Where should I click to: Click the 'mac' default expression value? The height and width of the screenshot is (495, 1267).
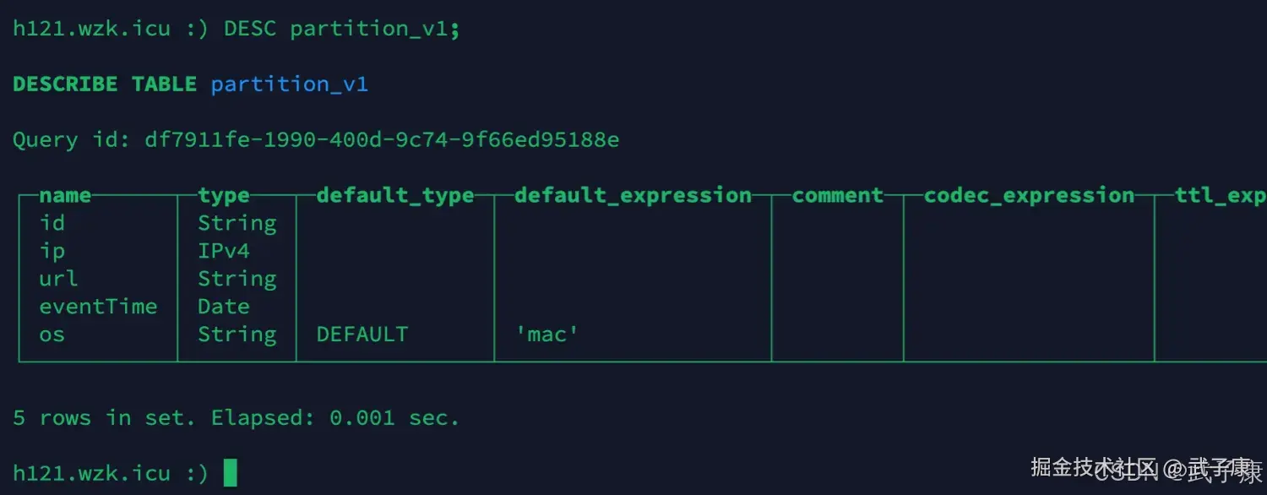click(547, 335)
